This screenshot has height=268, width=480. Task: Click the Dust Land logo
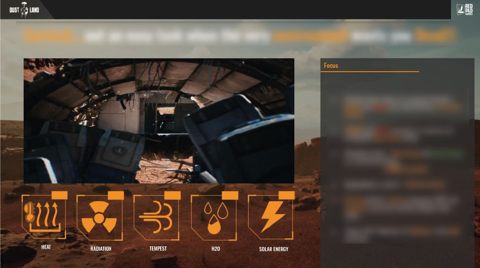tap(24, 10)
